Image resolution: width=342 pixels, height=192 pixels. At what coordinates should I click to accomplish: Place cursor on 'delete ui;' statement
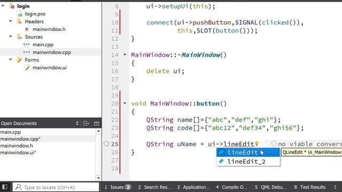point(165,71)
